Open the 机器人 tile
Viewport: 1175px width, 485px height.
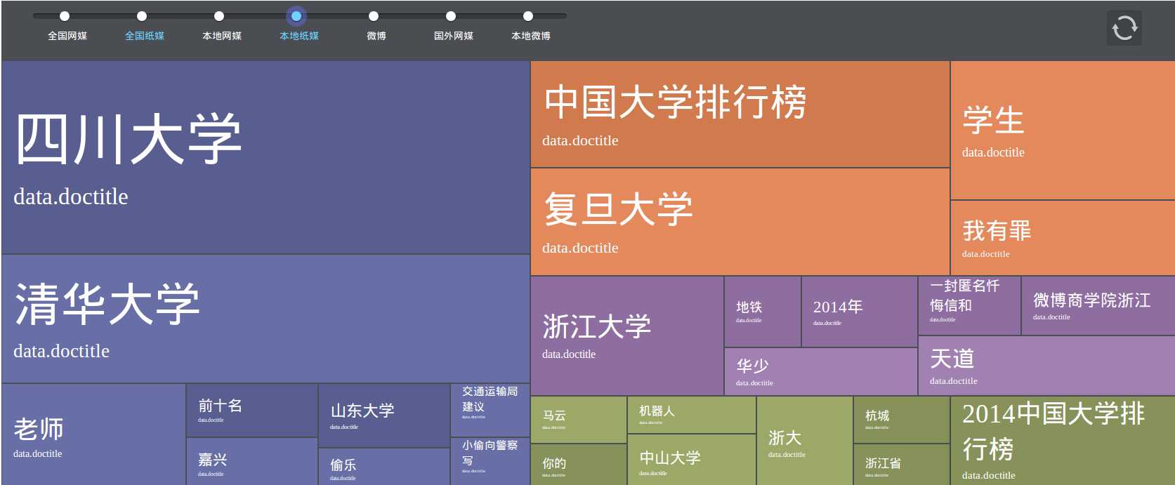click(692, 415)
